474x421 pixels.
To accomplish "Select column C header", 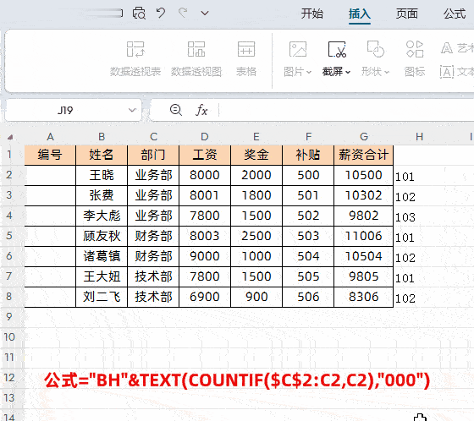I will pos(153,137).
